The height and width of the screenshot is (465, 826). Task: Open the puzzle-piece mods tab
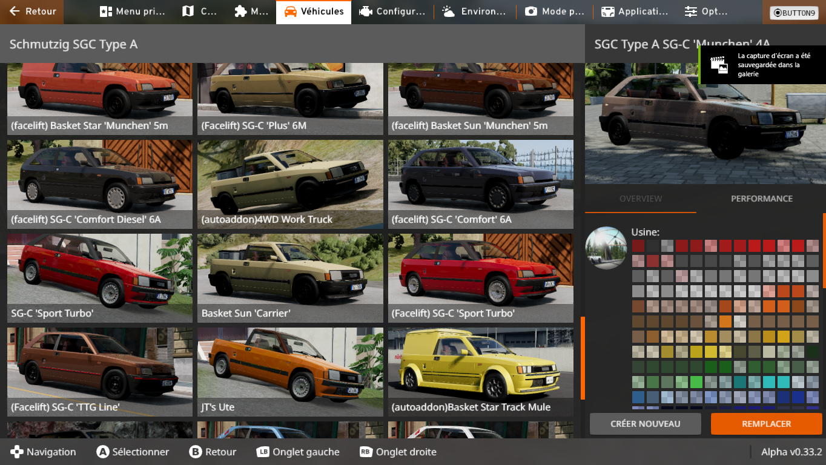click(251, 12)
